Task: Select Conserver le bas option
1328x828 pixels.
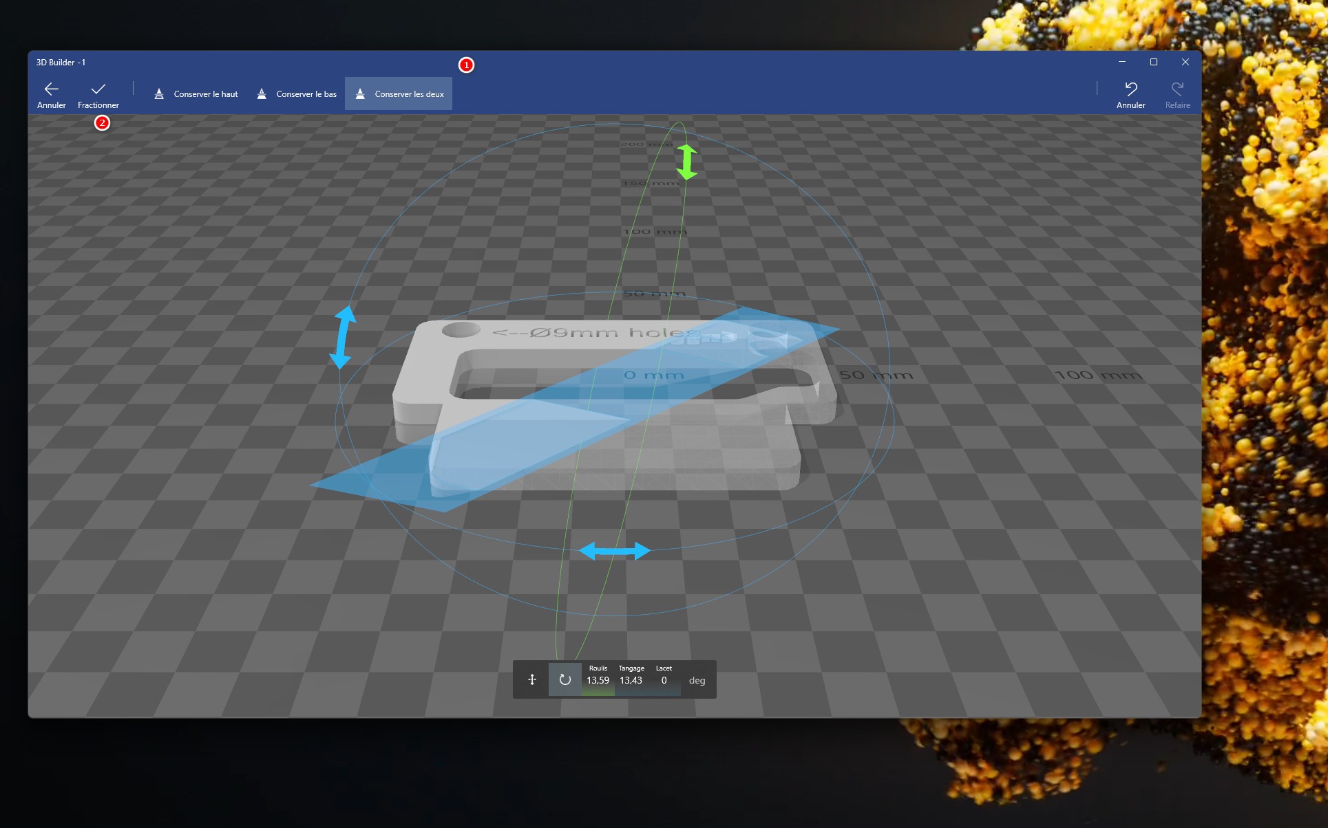Action: [x=297, y=94]
